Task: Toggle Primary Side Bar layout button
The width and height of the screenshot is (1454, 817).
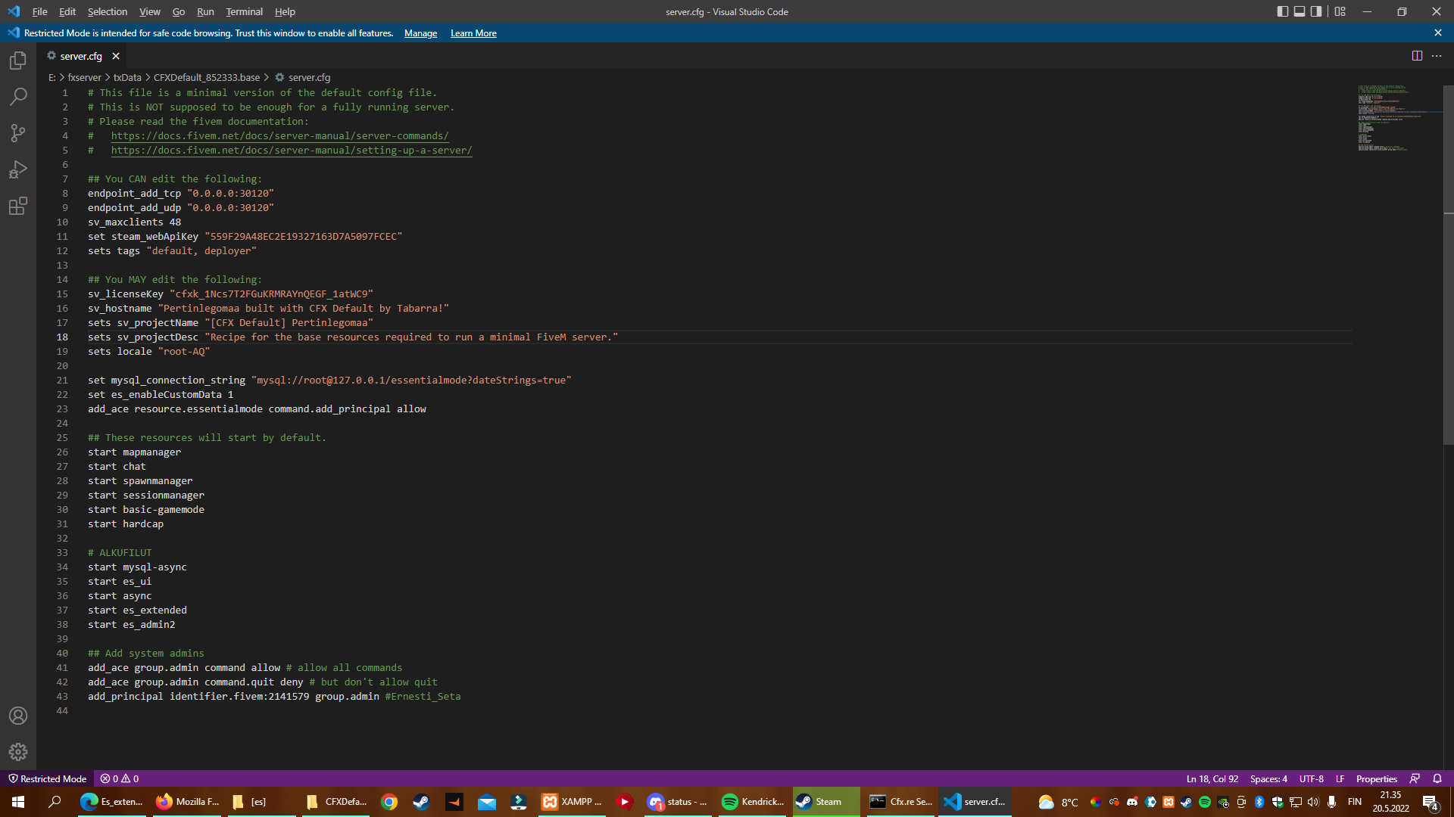Action: 1282,11
